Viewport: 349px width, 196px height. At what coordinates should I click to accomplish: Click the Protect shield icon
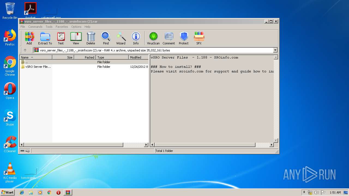184,38
